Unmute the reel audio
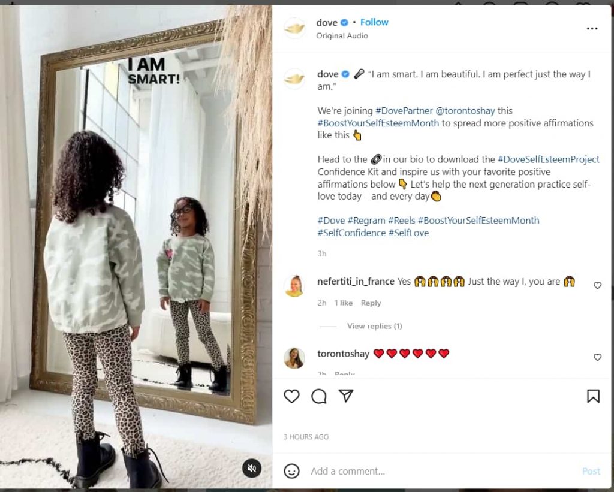This screenshot has height=492, width=614. (x=252, y=468)
